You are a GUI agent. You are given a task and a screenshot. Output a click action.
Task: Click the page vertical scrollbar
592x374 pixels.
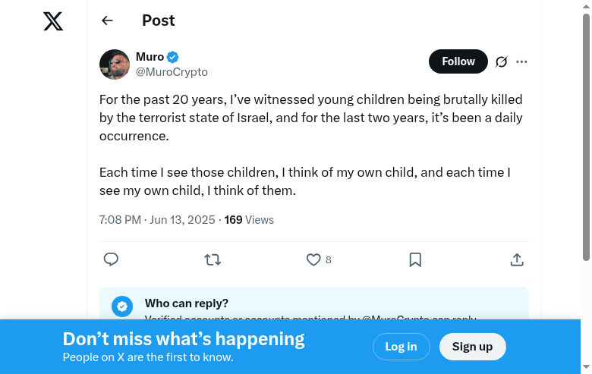(586, 137)
